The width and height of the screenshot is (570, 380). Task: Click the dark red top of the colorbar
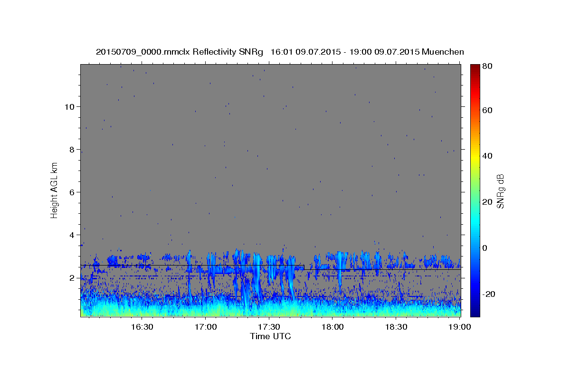(x=475, y=67)
